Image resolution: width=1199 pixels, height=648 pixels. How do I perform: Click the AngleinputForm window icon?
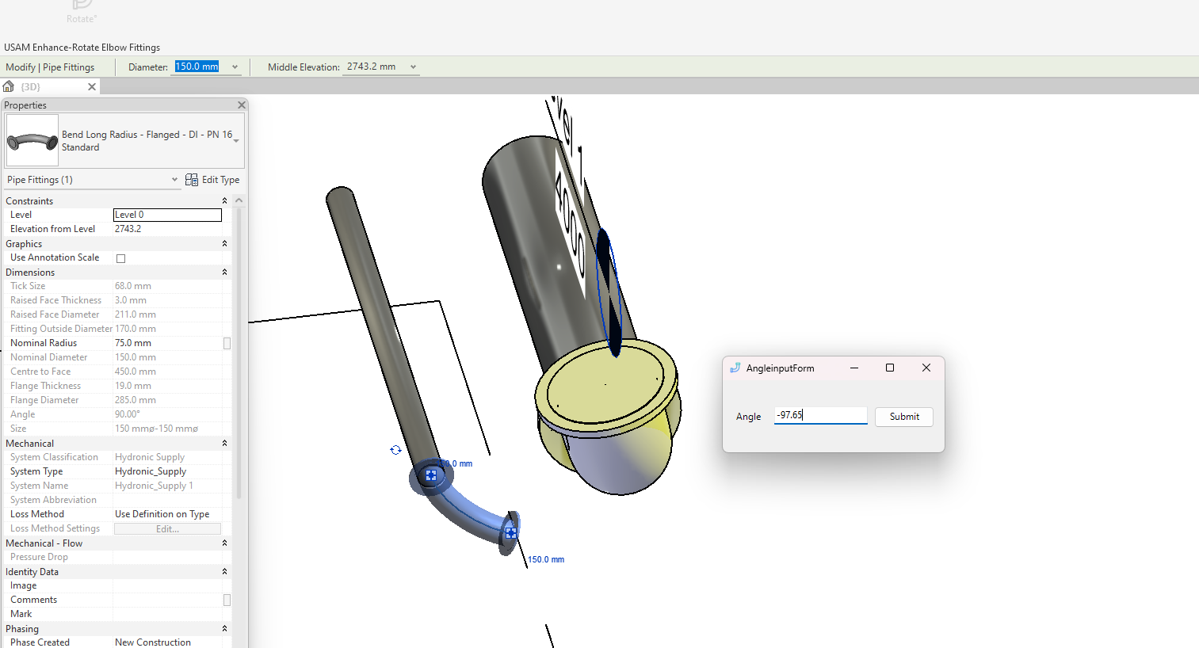pyautogui.click(x=735, y=368)
